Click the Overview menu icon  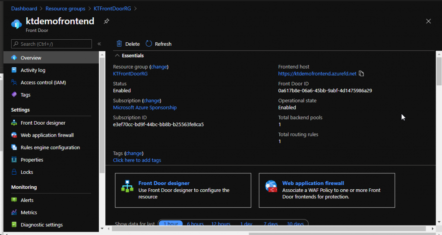tap(14, 58)
